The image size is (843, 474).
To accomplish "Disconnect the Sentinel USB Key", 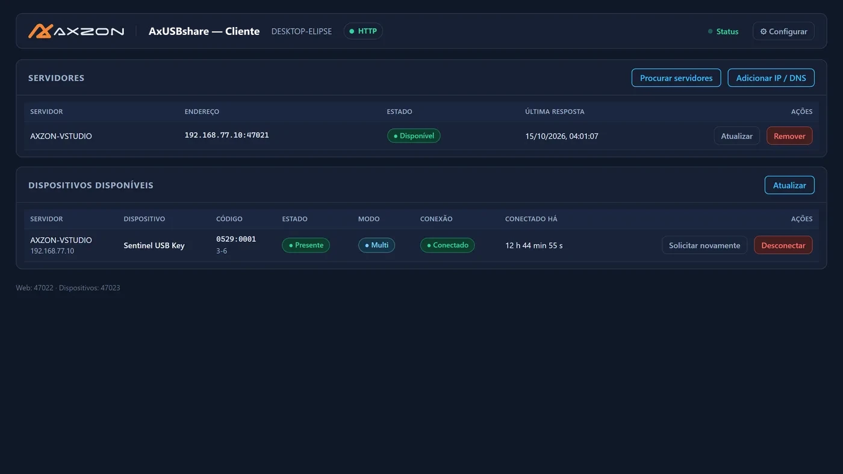I will [783, 245].
